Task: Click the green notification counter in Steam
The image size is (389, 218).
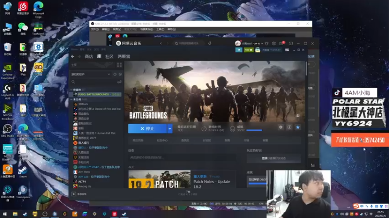Action: click(x=248, y=50)
